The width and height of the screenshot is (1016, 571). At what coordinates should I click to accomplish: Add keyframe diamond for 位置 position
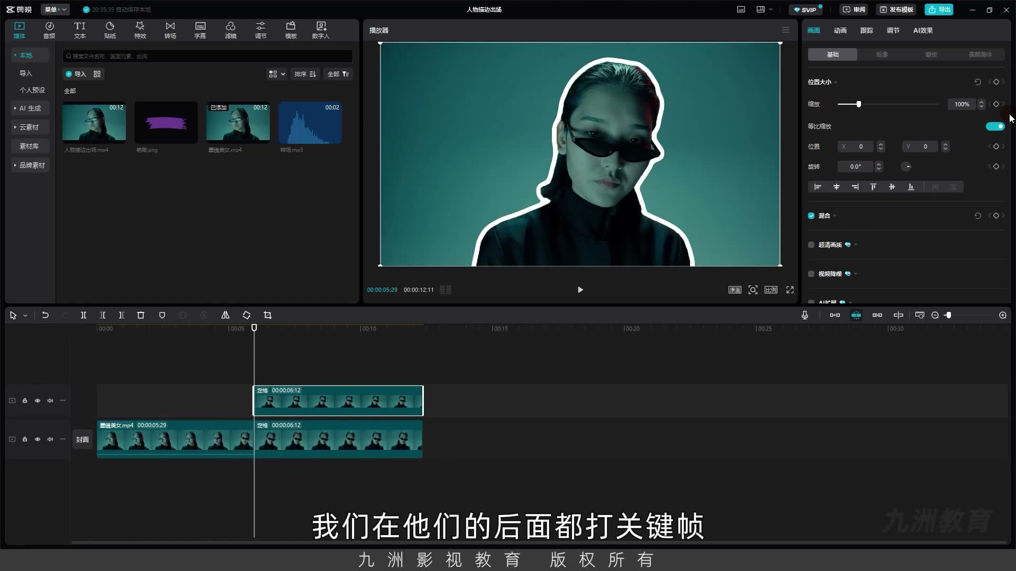coord(996,146)
